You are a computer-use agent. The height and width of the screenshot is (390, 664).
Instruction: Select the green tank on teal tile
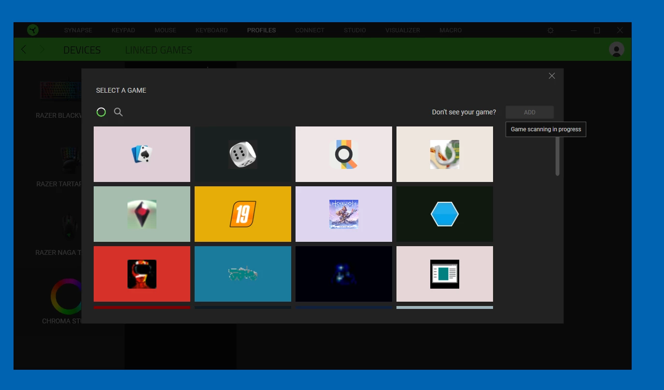[243, 274]
